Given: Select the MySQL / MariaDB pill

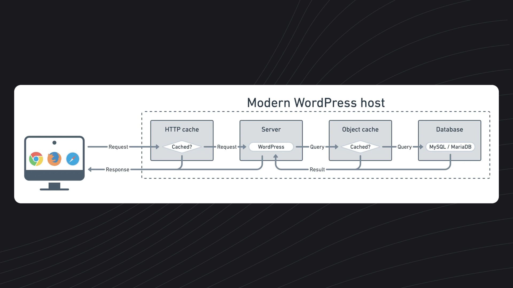Looking at the screenshot, I should [x=450, y=147].
